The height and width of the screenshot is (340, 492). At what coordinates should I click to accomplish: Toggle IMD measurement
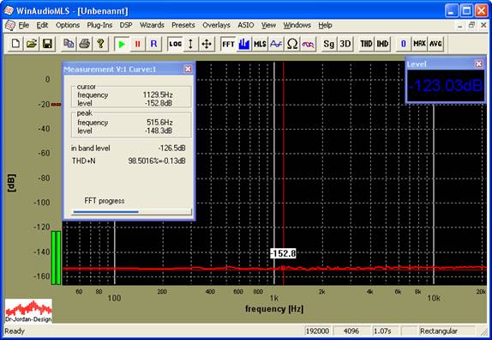pyautogui.click(x=382, y=44)
